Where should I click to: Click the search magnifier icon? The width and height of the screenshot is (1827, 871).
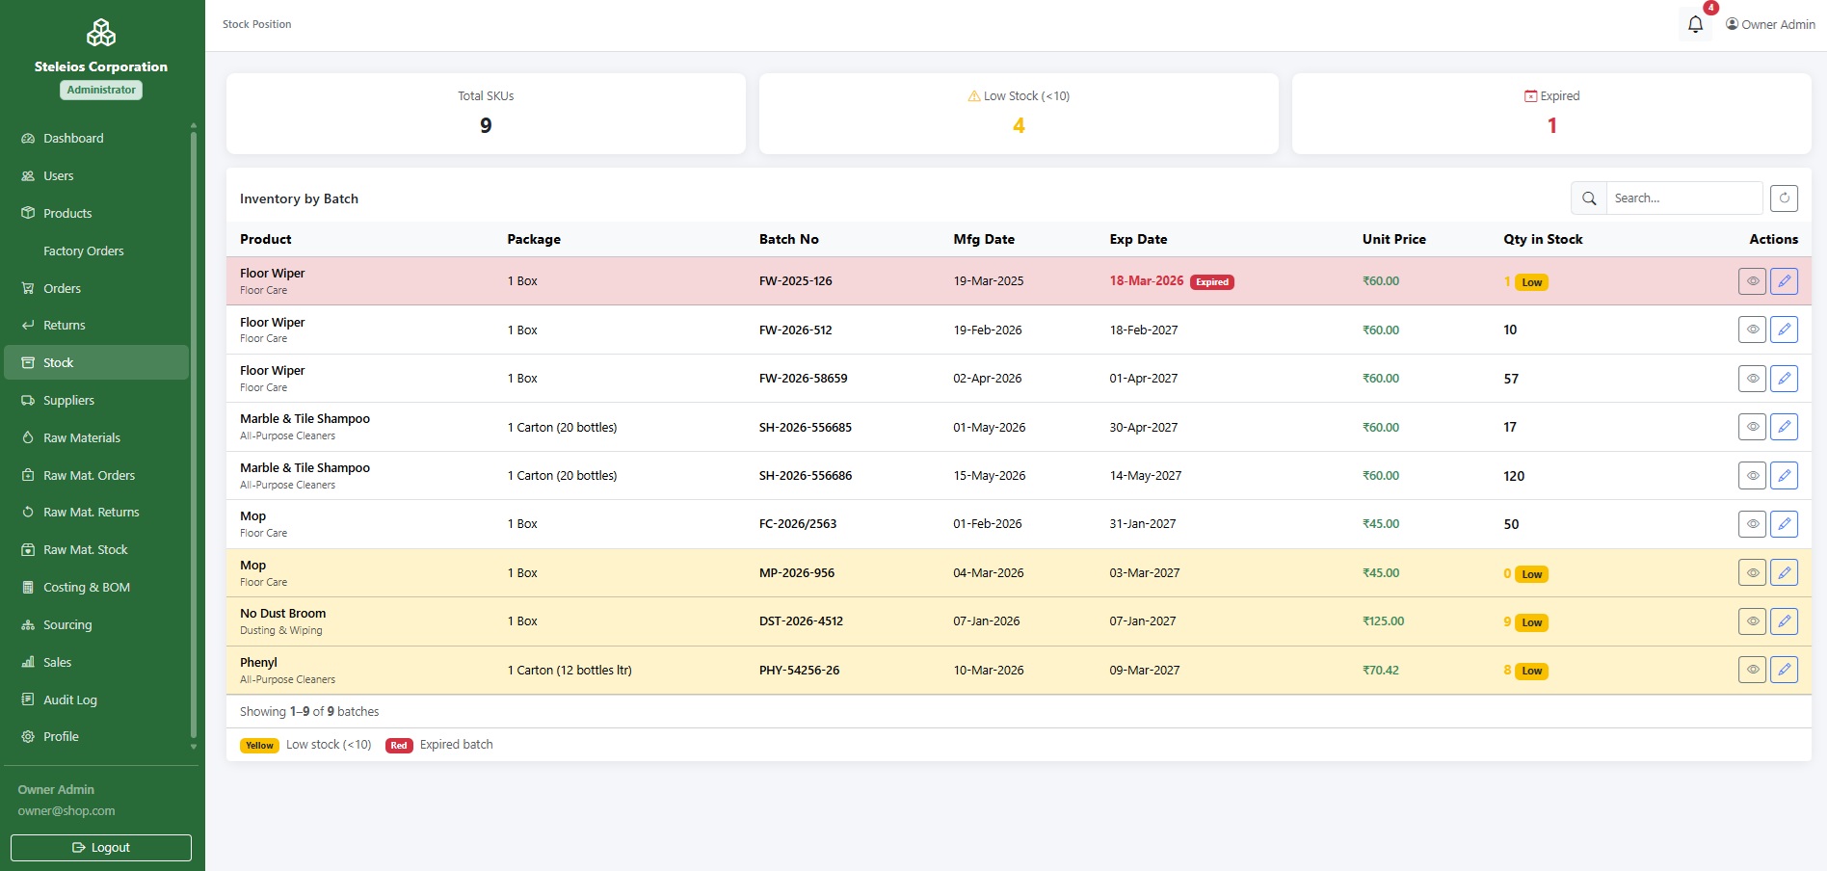click(1589, 198)
